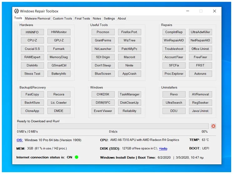This screenshot has width=233, height=174.
Task: Launch HWiNFO
Action: pyautogui.click(x=33, y=32)
